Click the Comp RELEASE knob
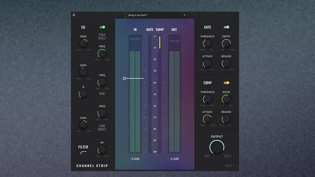Image resolution: width=315 pixels, height=177 pixels. click(x=226, y=119)
